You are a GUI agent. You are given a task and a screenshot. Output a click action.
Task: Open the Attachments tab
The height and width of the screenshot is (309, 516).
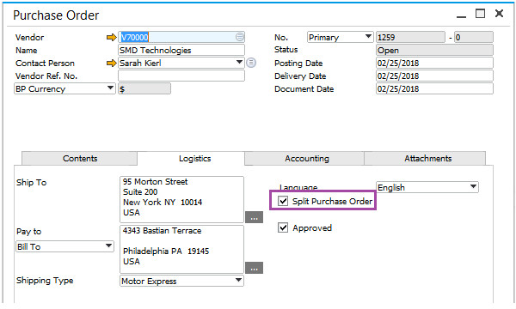427,159
